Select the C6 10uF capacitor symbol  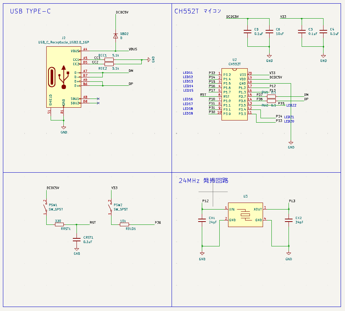pos(269,31)
